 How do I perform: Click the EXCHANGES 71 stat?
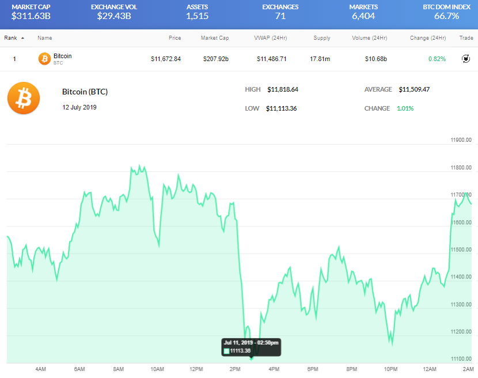[280, 12]
